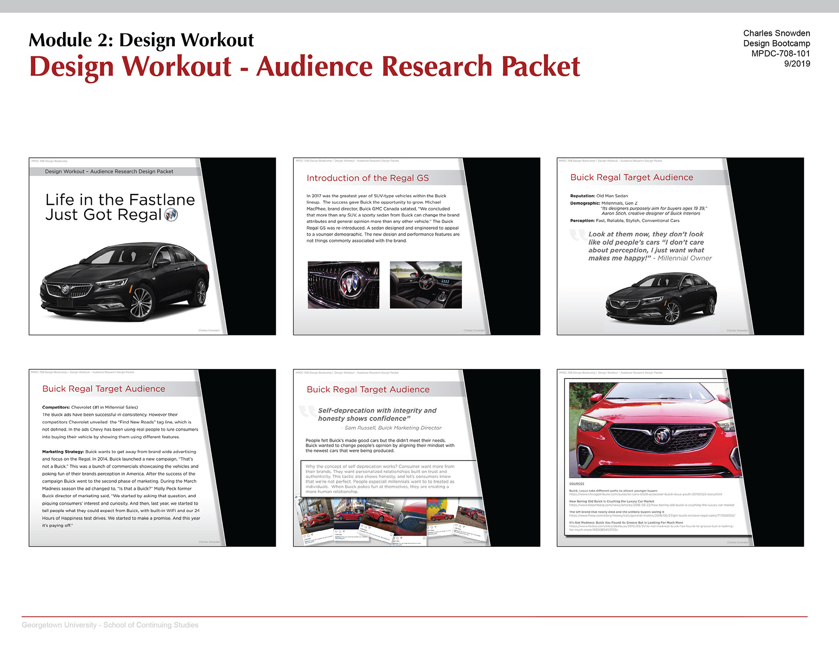Click the Aaron Stich designer quote in italics
Viewport: 839px width, 648px height.
pos(654,211)
